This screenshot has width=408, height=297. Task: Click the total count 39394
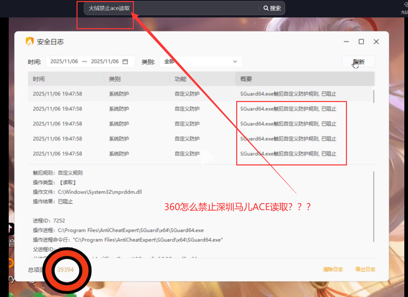point(65,270)
